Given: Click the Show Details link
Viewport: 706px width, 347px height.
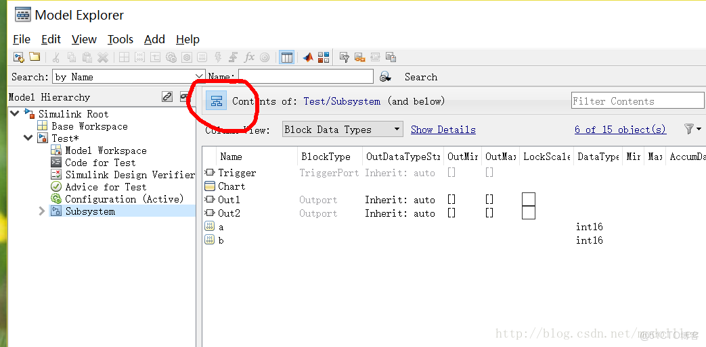Looking at the screenshot, I should click(443, 130).
